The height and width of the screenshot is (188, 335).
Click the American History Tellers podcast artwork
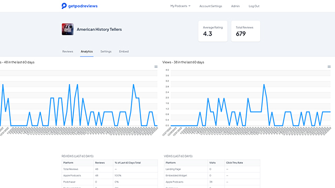pyautogui.click(x=68, y=29)
